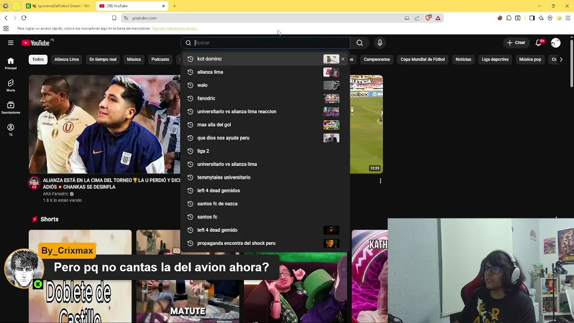The width and height of the screenshot is (574, 323).
Task: Open the AKA Fanodric channel link
Action: pos(56,194)
